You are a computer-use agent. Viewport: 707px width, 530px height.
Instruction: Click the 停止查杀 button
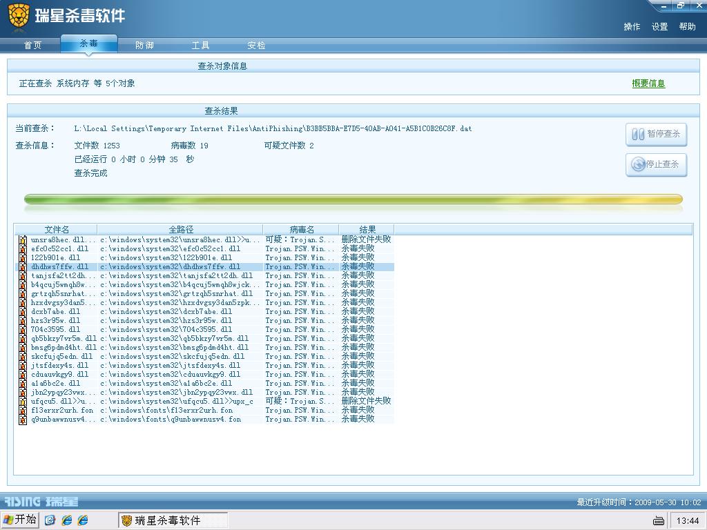[656, 165]
